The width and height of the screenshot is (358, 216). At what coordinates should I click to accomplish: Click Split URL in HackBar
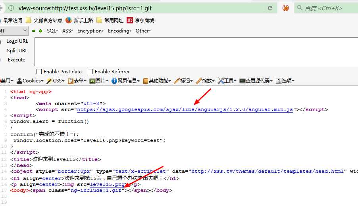17,51
